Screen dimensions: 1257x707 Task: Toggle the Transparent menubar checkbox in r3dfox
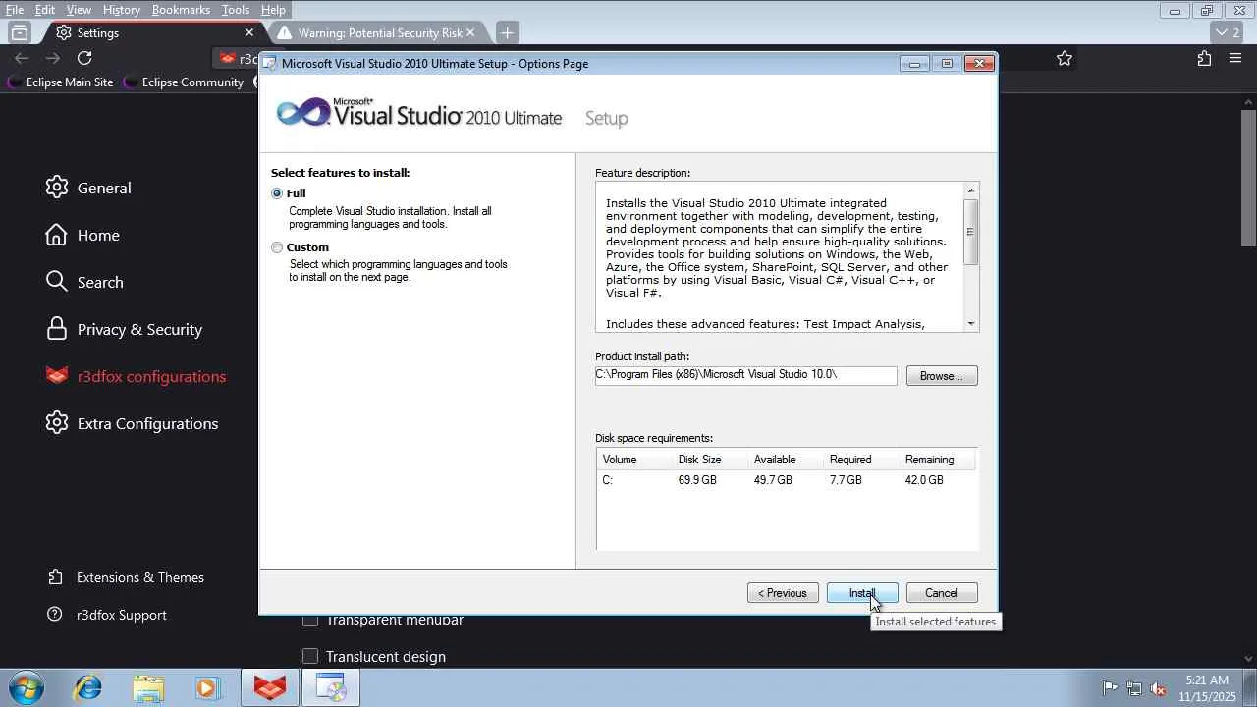click(x=310, y=621)
